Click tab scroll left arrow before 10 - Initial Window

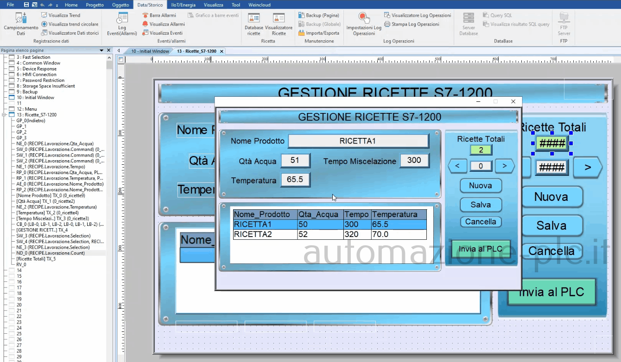click(119, 51)
